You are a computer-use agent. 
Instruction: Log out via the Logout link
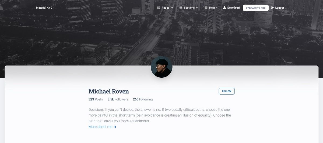pyautogui.click(x=278, y=8)
